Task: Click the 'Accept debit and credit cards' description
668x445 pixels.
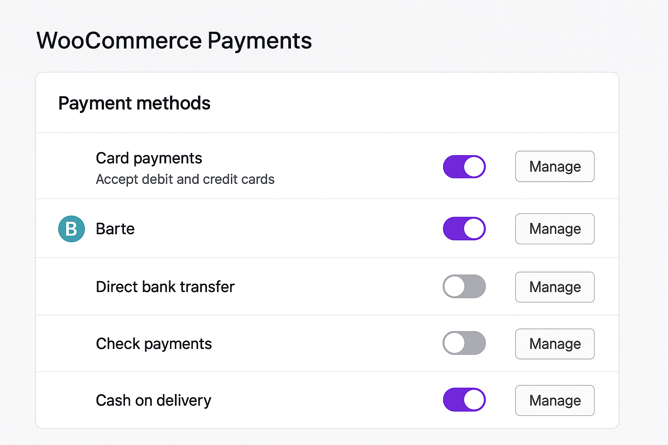Action: 185,179
